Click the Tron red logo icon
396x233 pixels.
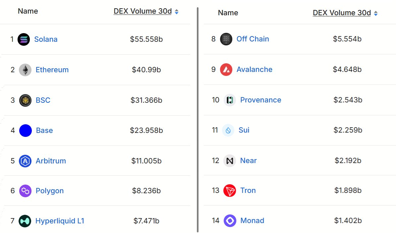click(x=230, y=191)
